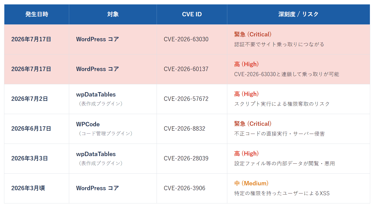Click the 高 (High) label for CVE-2026-57672
This screenshot has height=208, width=375.
247,94
